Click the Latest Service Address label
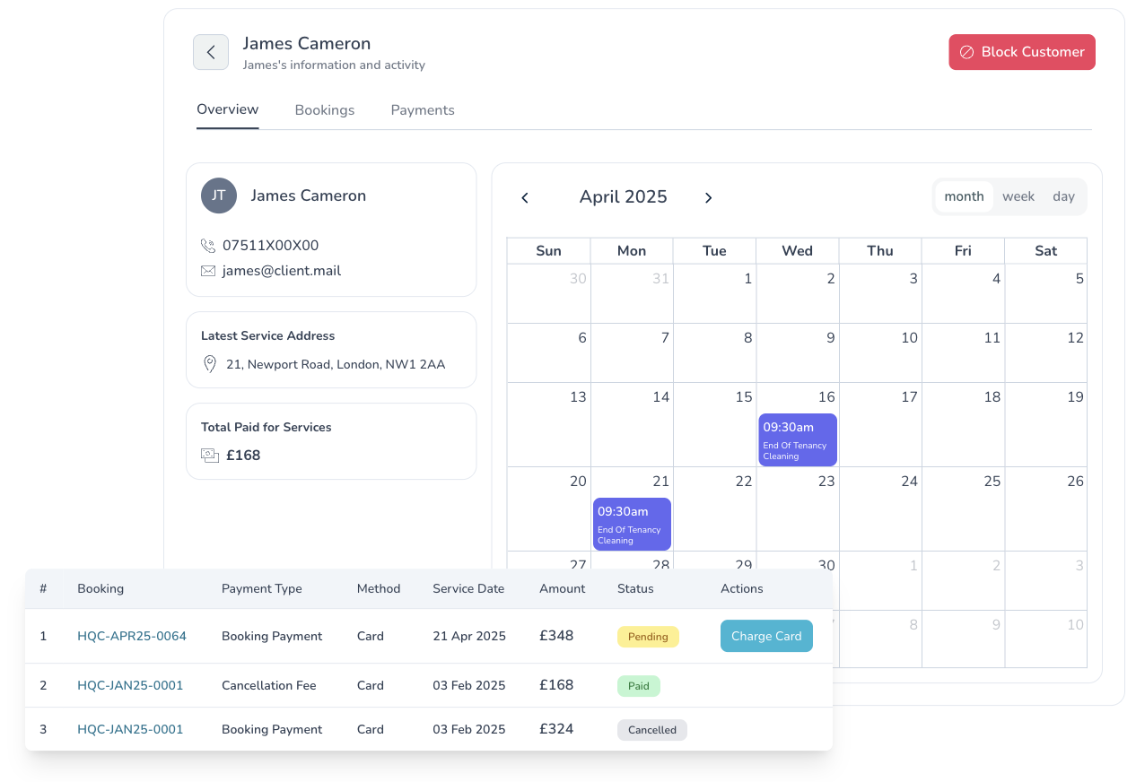The height and width of the screenshot is (782, 1136). coord(268,335)
